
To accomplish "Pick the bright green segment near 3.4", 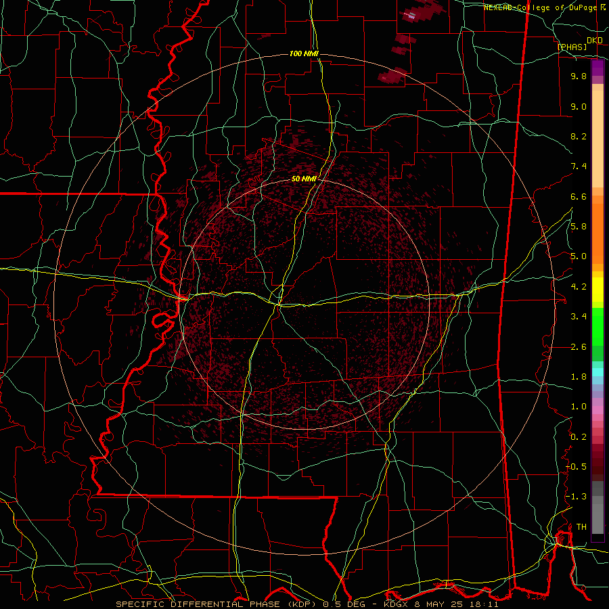I will coord(597,325).
